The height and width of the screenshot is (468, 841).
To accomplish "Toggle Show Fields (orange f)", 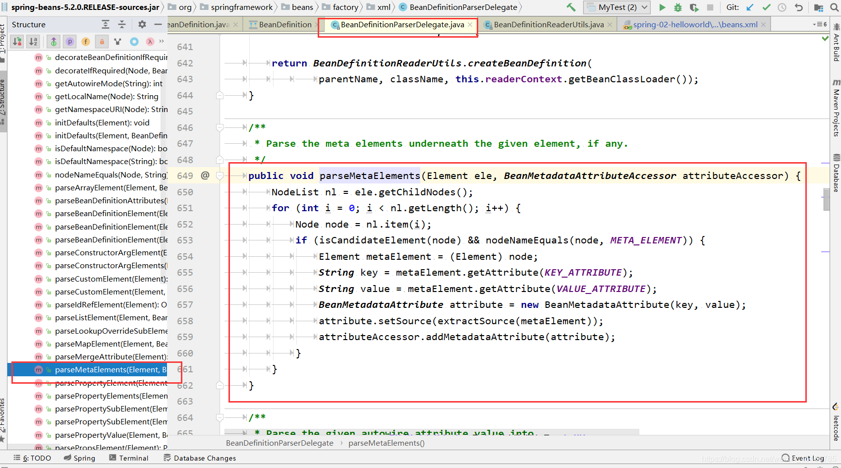I will tap(86, 42).
